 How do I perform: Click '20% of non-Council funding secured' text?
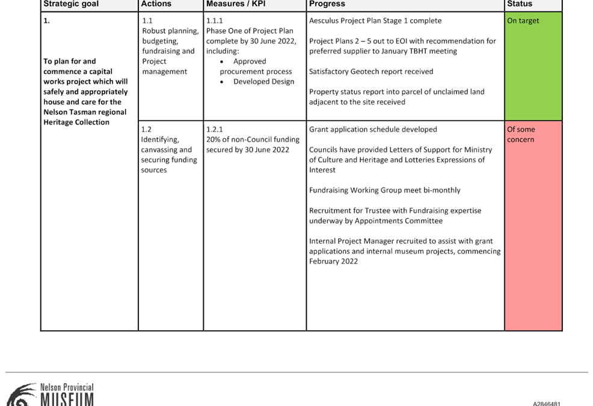click(253, 144)
